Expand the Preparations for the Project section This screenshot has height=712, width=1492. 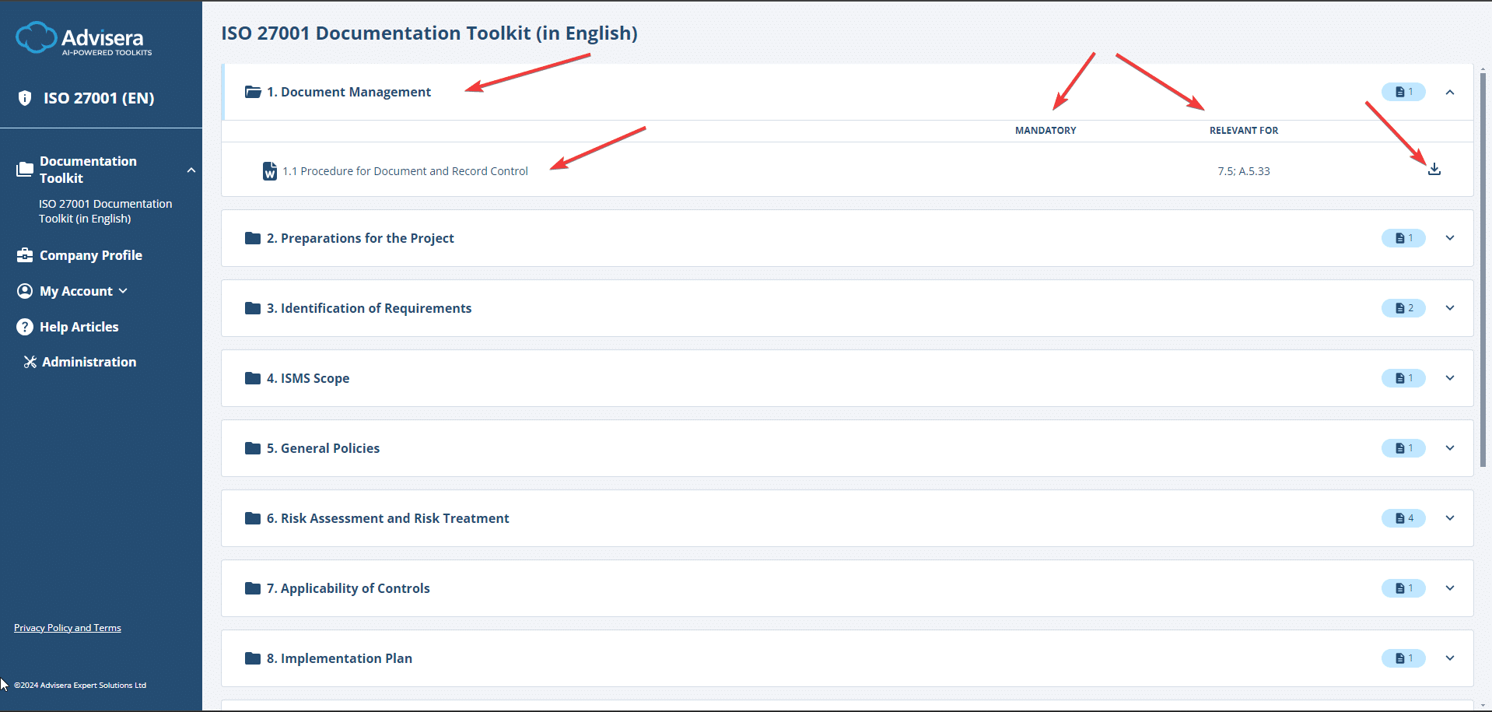coord(1449,238)
